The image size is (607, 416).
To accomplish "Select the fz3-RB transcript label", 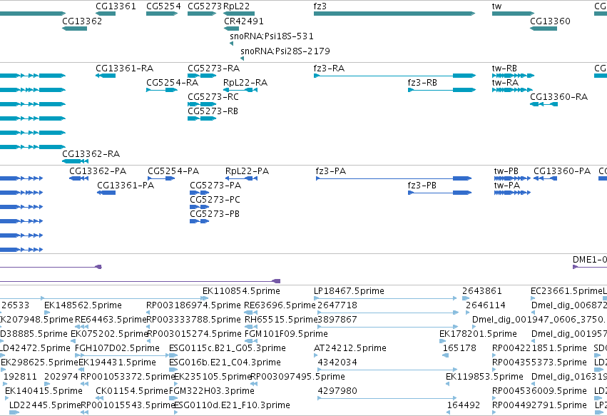I will point(422,83).
